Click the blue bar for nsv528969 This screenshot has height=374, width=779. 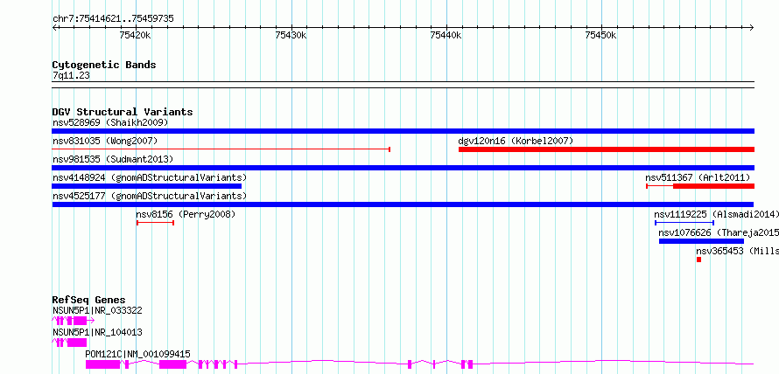[403, 131]
